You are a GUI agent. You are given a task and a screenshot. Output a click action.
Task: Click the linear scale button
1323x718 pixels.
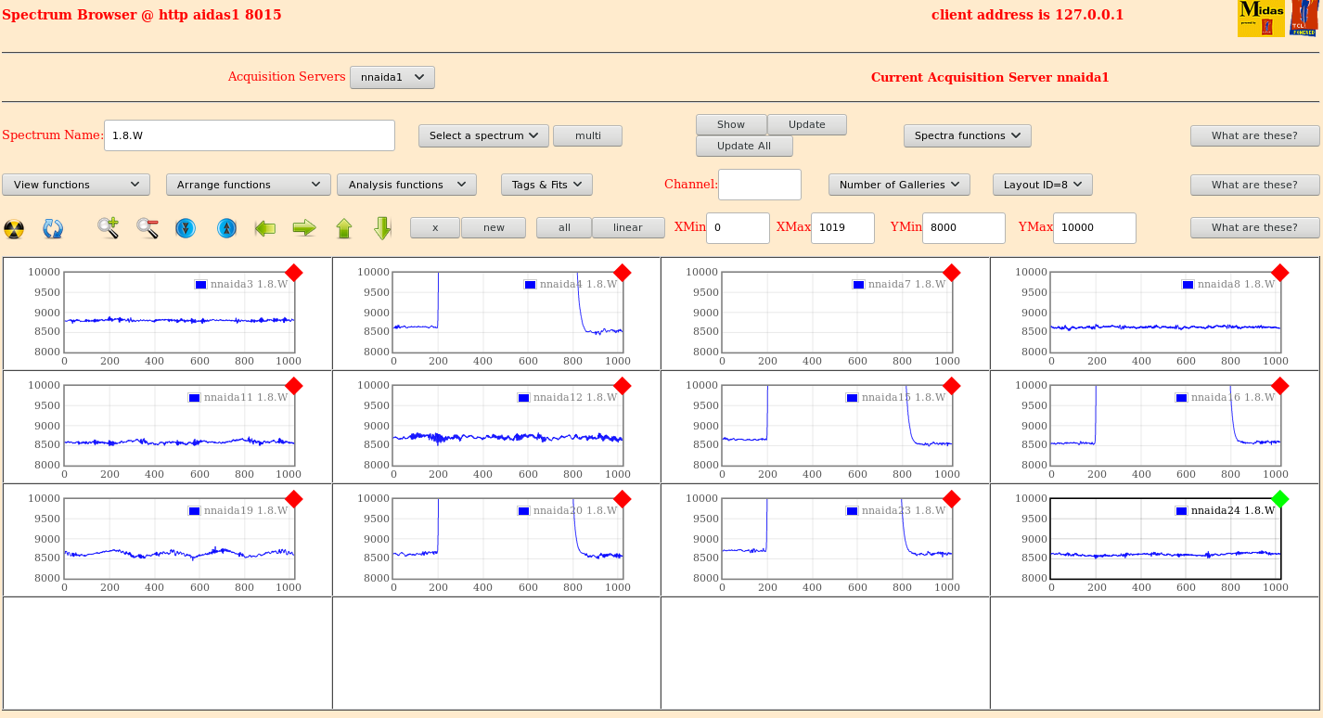[x=628, y=227]
